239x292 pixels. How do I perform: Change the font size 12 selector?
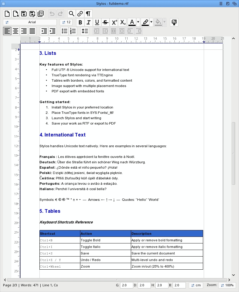pos(66,22)
